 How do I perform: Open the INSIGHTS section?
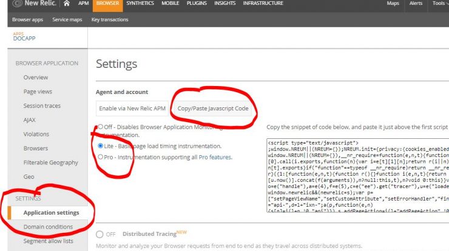[x=224, y=4]
